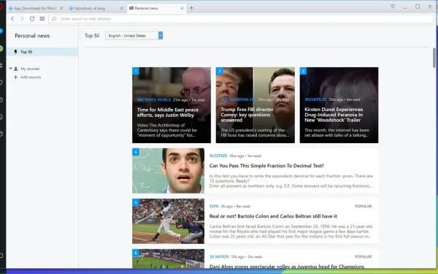Click POPULAR label on the ESPN story
The width and height of the screenshot is (438, 274).
[x=363, y=206]
